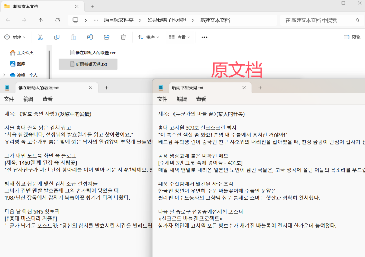This screenshot has height=257, width=365.
Task: Expand the 新建 dropdown
Action: point(15,37)
